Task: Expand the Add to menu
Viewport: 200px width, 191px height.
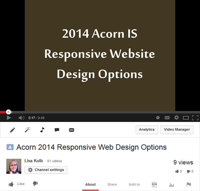Action: [x=134, y=184]
